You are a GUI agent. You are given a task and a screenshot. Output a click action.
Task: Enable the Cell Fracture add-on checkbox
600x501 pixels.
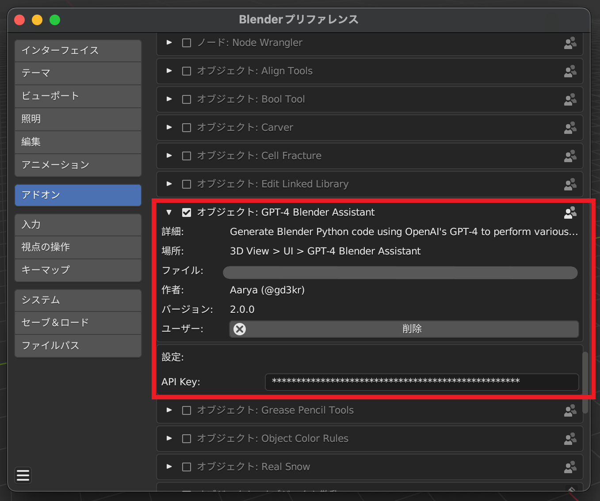[187, 156]
